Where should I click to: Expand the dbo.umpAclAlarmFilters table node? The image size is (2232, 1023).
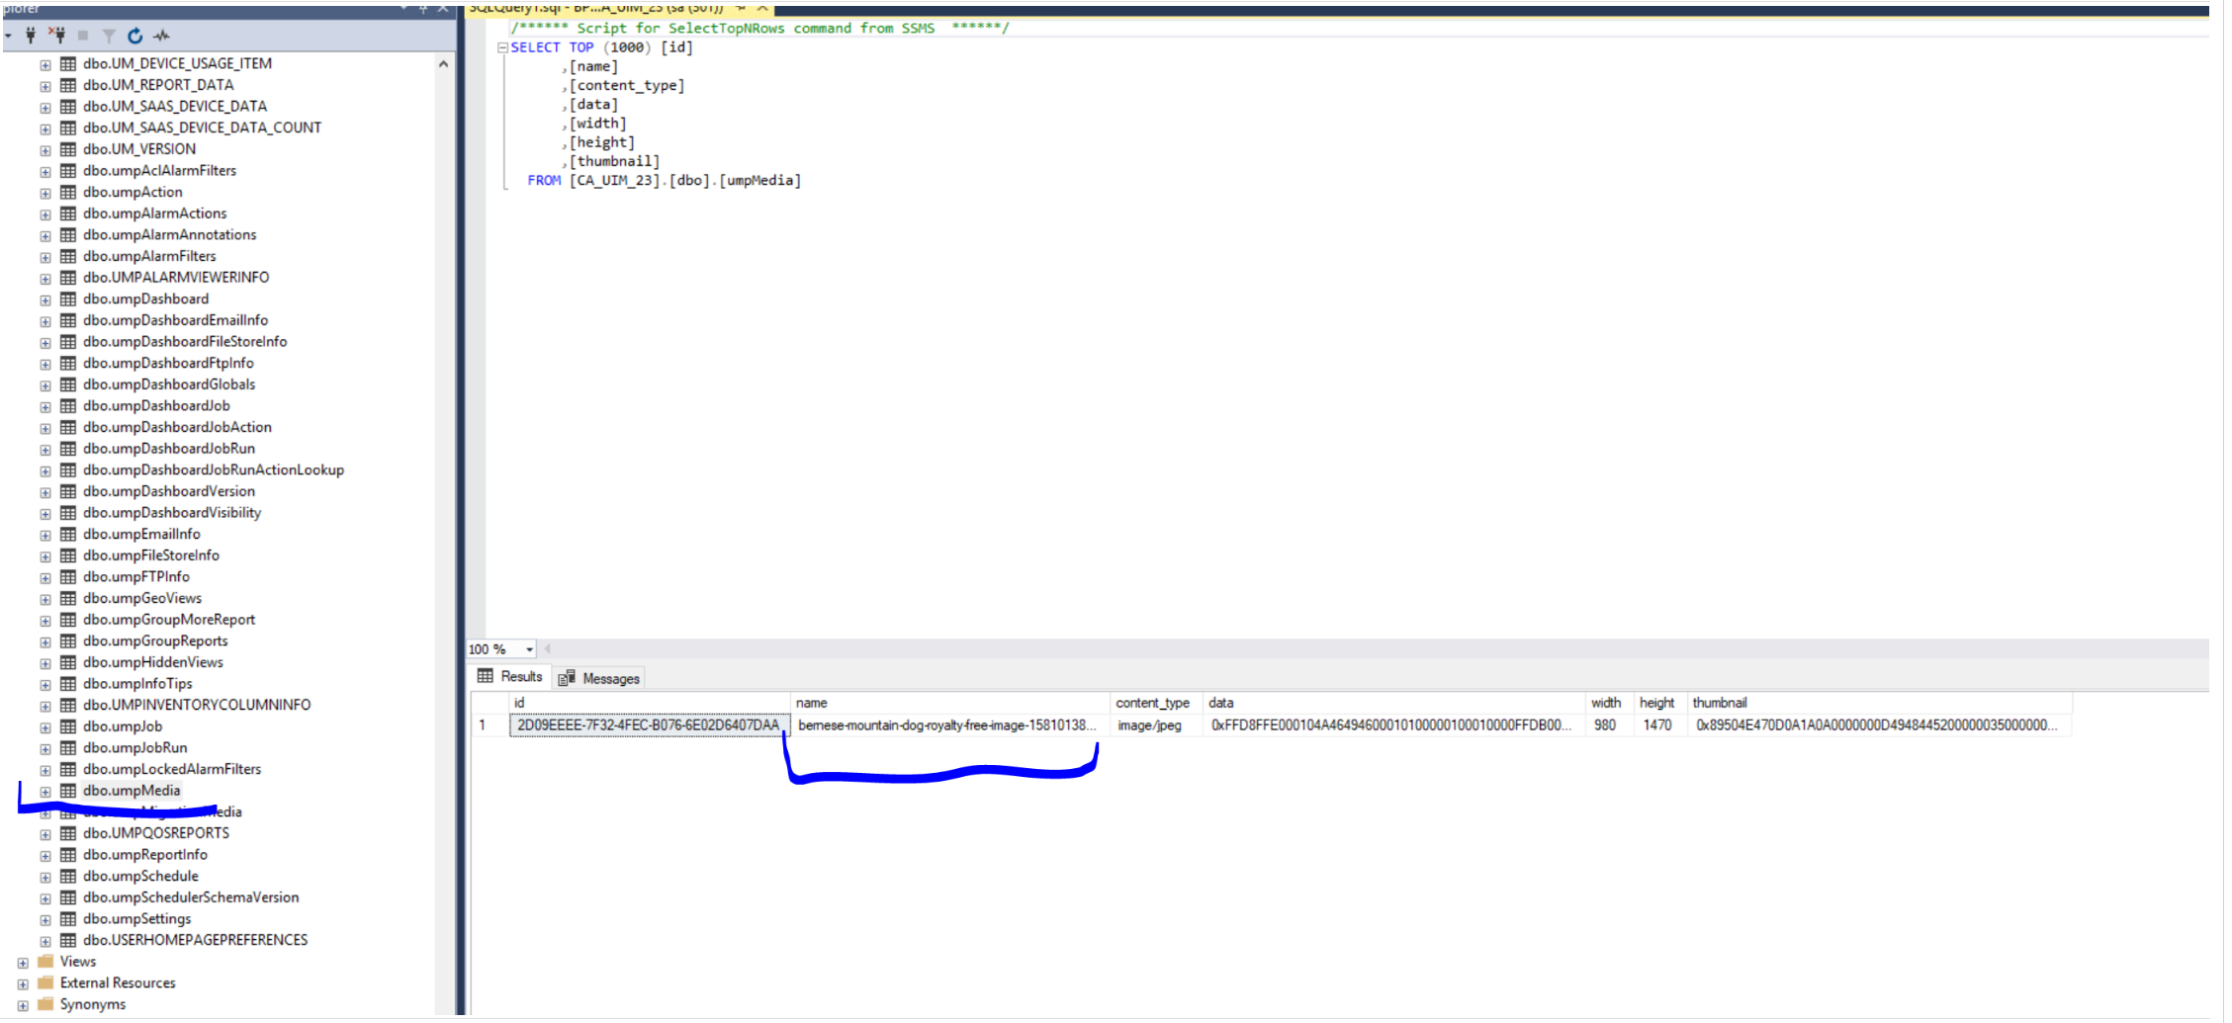(45, 172)
